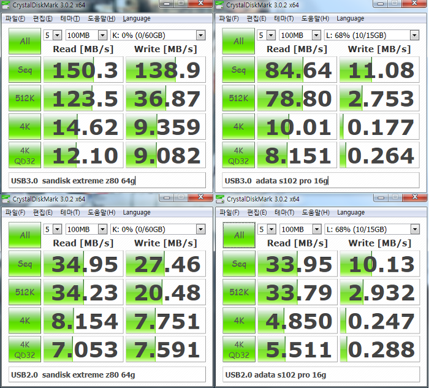Click comment field 'USB2.0 adata s102 pro 16g'
Viewport: 429px width, 388px height.
coord(321,375)
